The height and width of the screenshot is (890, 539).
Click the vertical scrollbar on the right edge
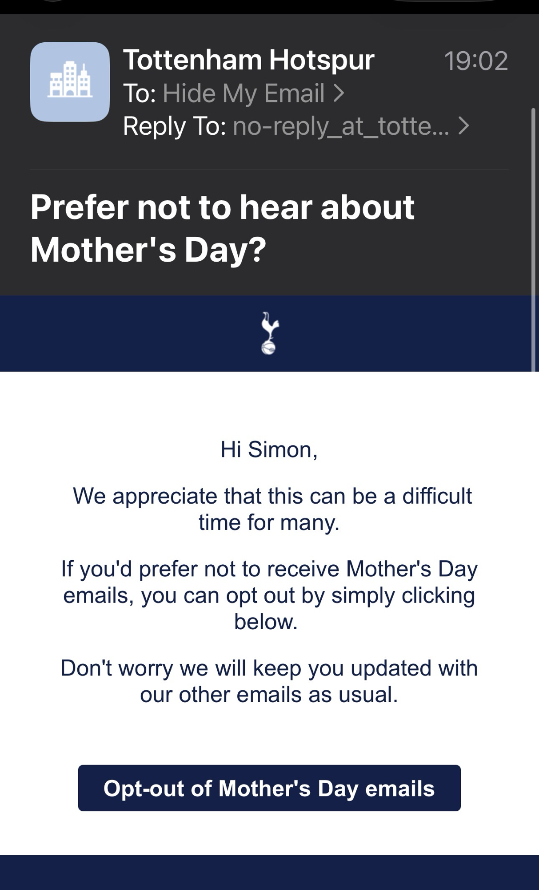click(533, 240)
